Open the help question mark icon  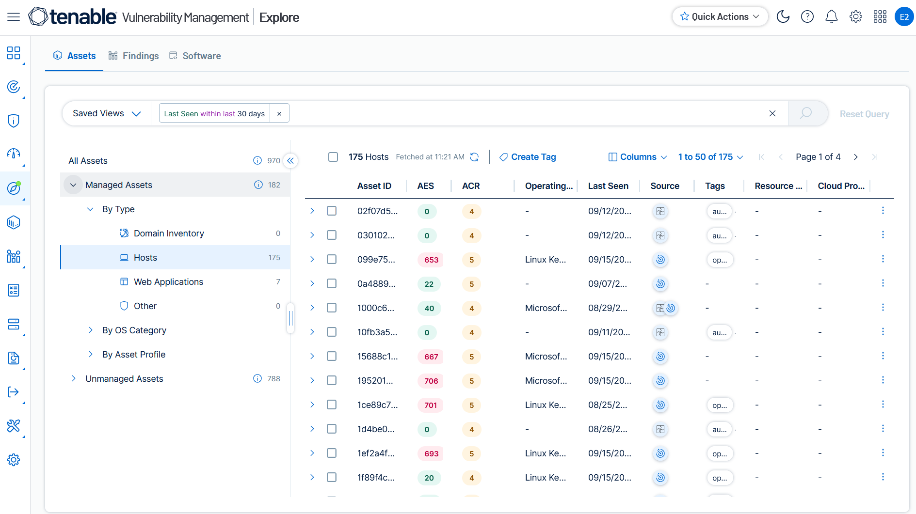click(x=807, y=17)
